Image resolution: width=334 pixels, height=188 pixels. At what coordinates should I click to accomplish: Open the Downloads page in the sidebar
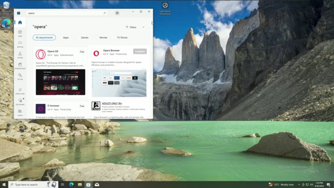point(20,102)
